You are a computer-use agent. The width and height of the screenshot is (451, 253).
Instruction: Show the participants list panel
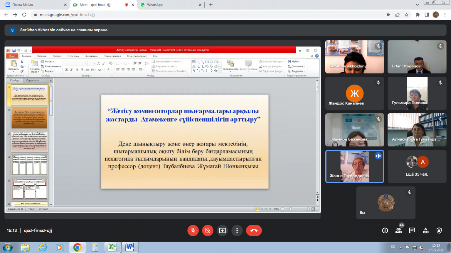398,231
